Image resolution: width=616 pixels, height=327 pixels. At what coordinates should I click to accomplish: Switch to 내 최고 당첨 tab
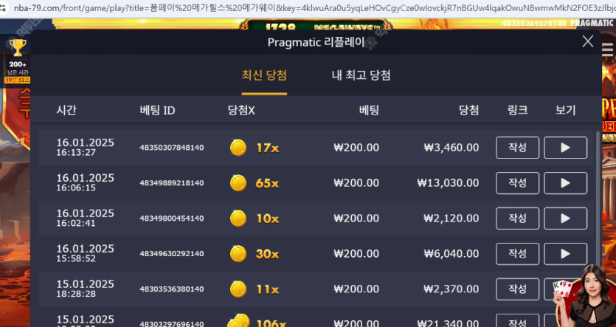click(361, 75)
